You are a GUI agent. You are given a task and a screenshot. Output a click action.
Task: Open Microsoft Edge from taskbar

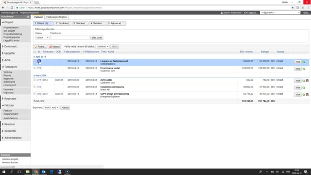(x=52, y=172)
